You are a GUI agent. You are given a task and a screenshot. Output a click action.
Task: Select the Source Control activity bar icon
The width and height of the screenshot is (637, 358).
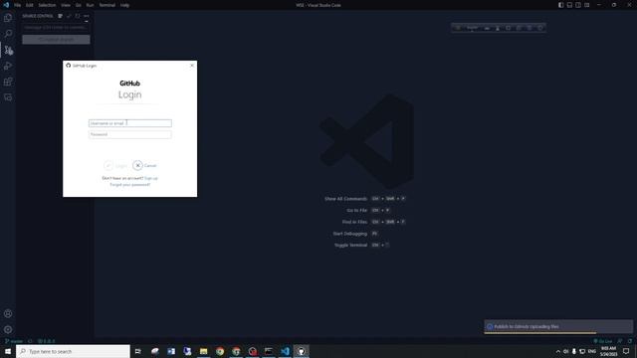(x=8, y=50)
